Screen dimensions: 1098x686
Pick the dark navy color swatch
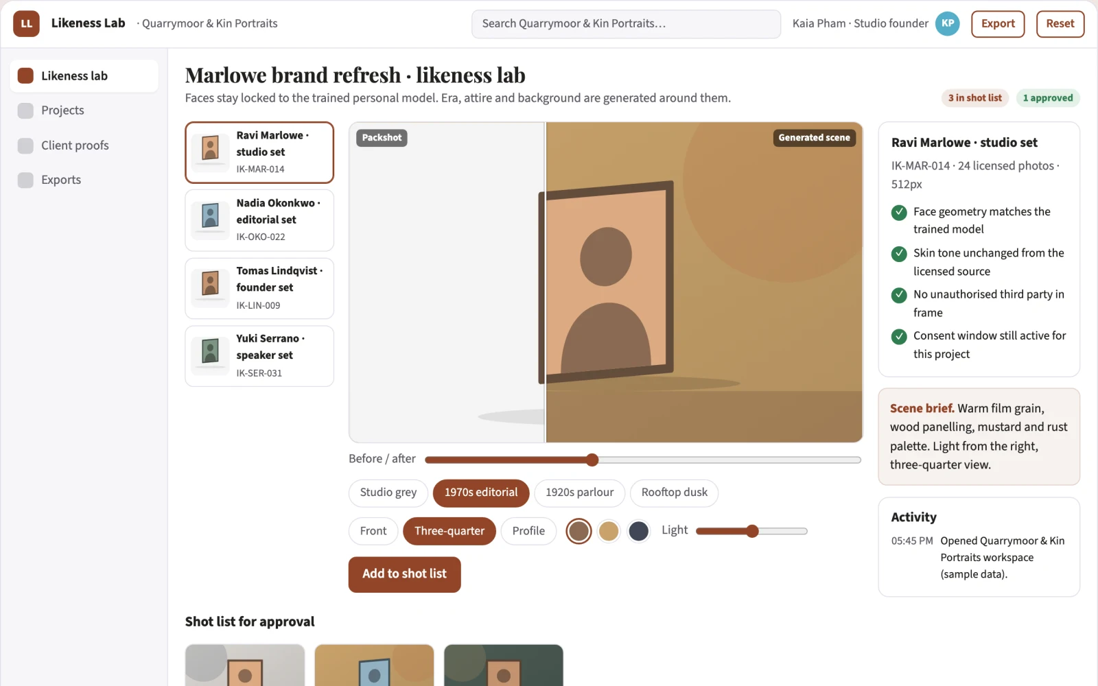pyautogui.click(x=639, y=531)
